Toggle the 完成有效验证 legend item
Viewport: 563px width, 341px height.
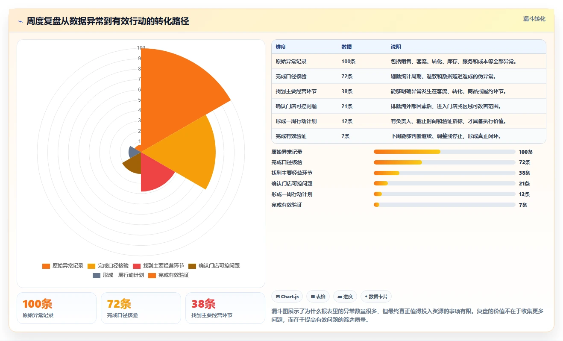pyautogui.click(x=169, y=275)
